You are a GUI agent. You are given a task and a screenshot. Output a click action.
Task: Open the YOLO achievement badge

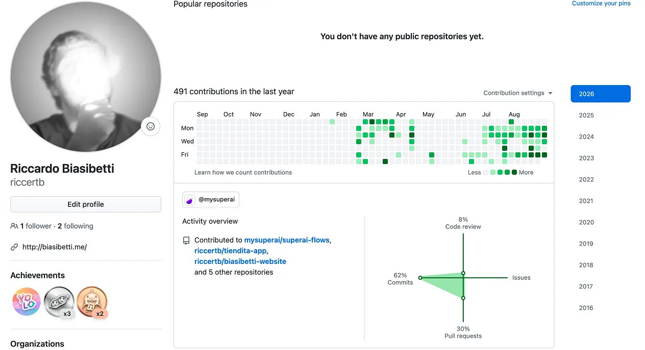click(27, 302)
